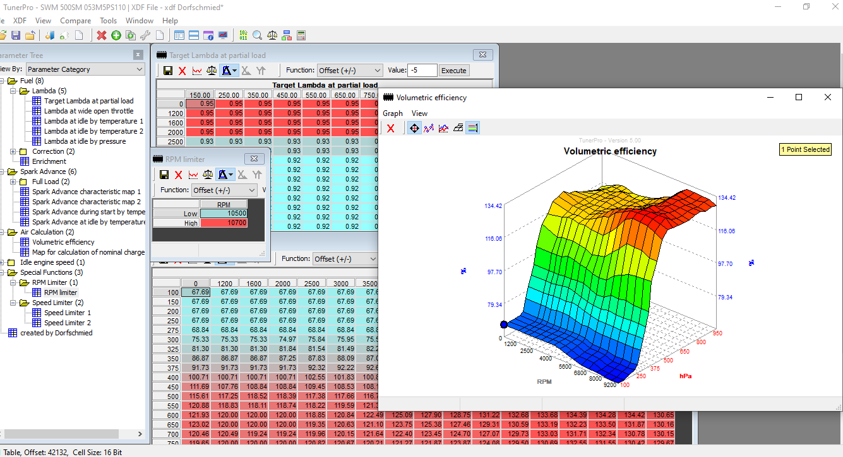The height and width of the screenshot is (457, 843).
Task: Select Lambda at wide open throttle item
Action: [88, 111]
